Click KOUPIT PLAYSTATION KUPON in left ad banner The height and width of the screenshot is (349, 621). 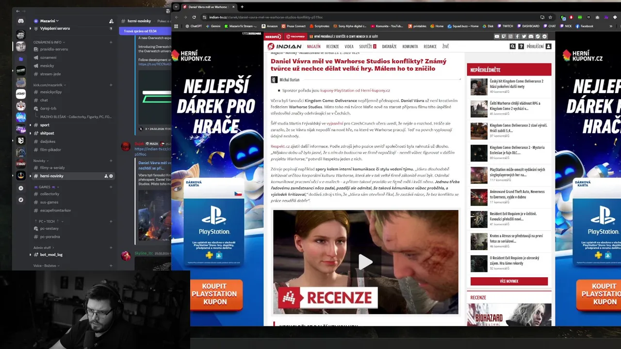[x=216, y=294]
